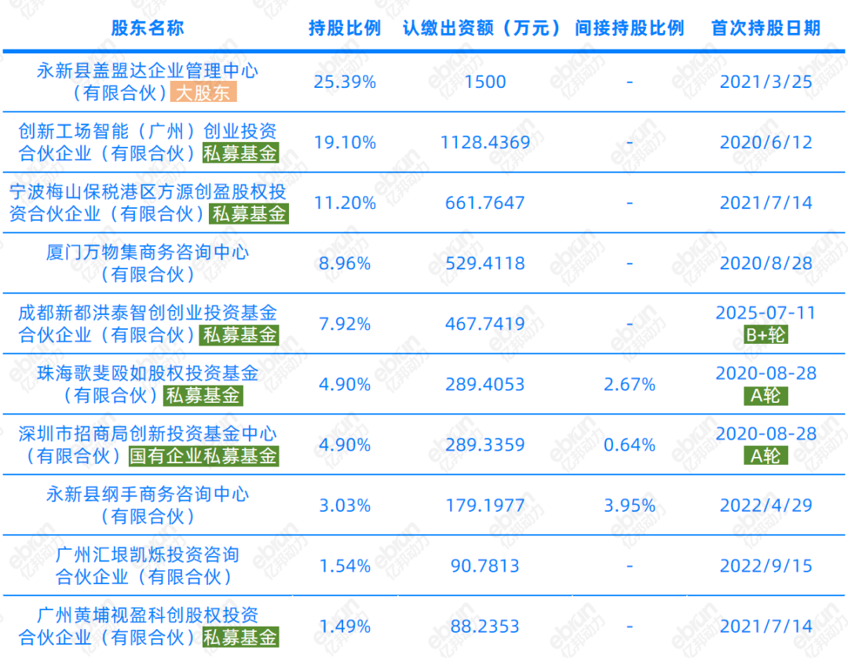848x658 pixels.
Task: Click the 3.95% indirect shareholding value
Action: point(629,505)
